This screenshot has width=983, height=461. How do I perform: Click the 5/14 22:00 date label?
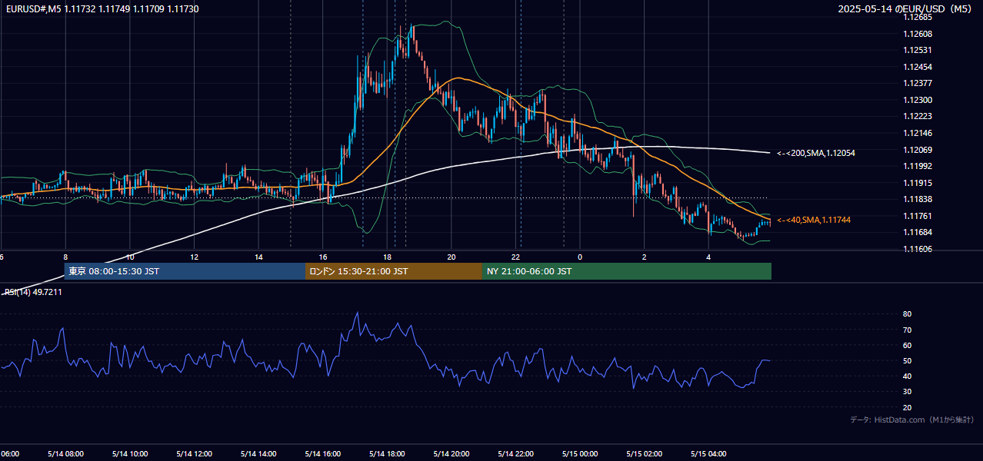(516, 453)
